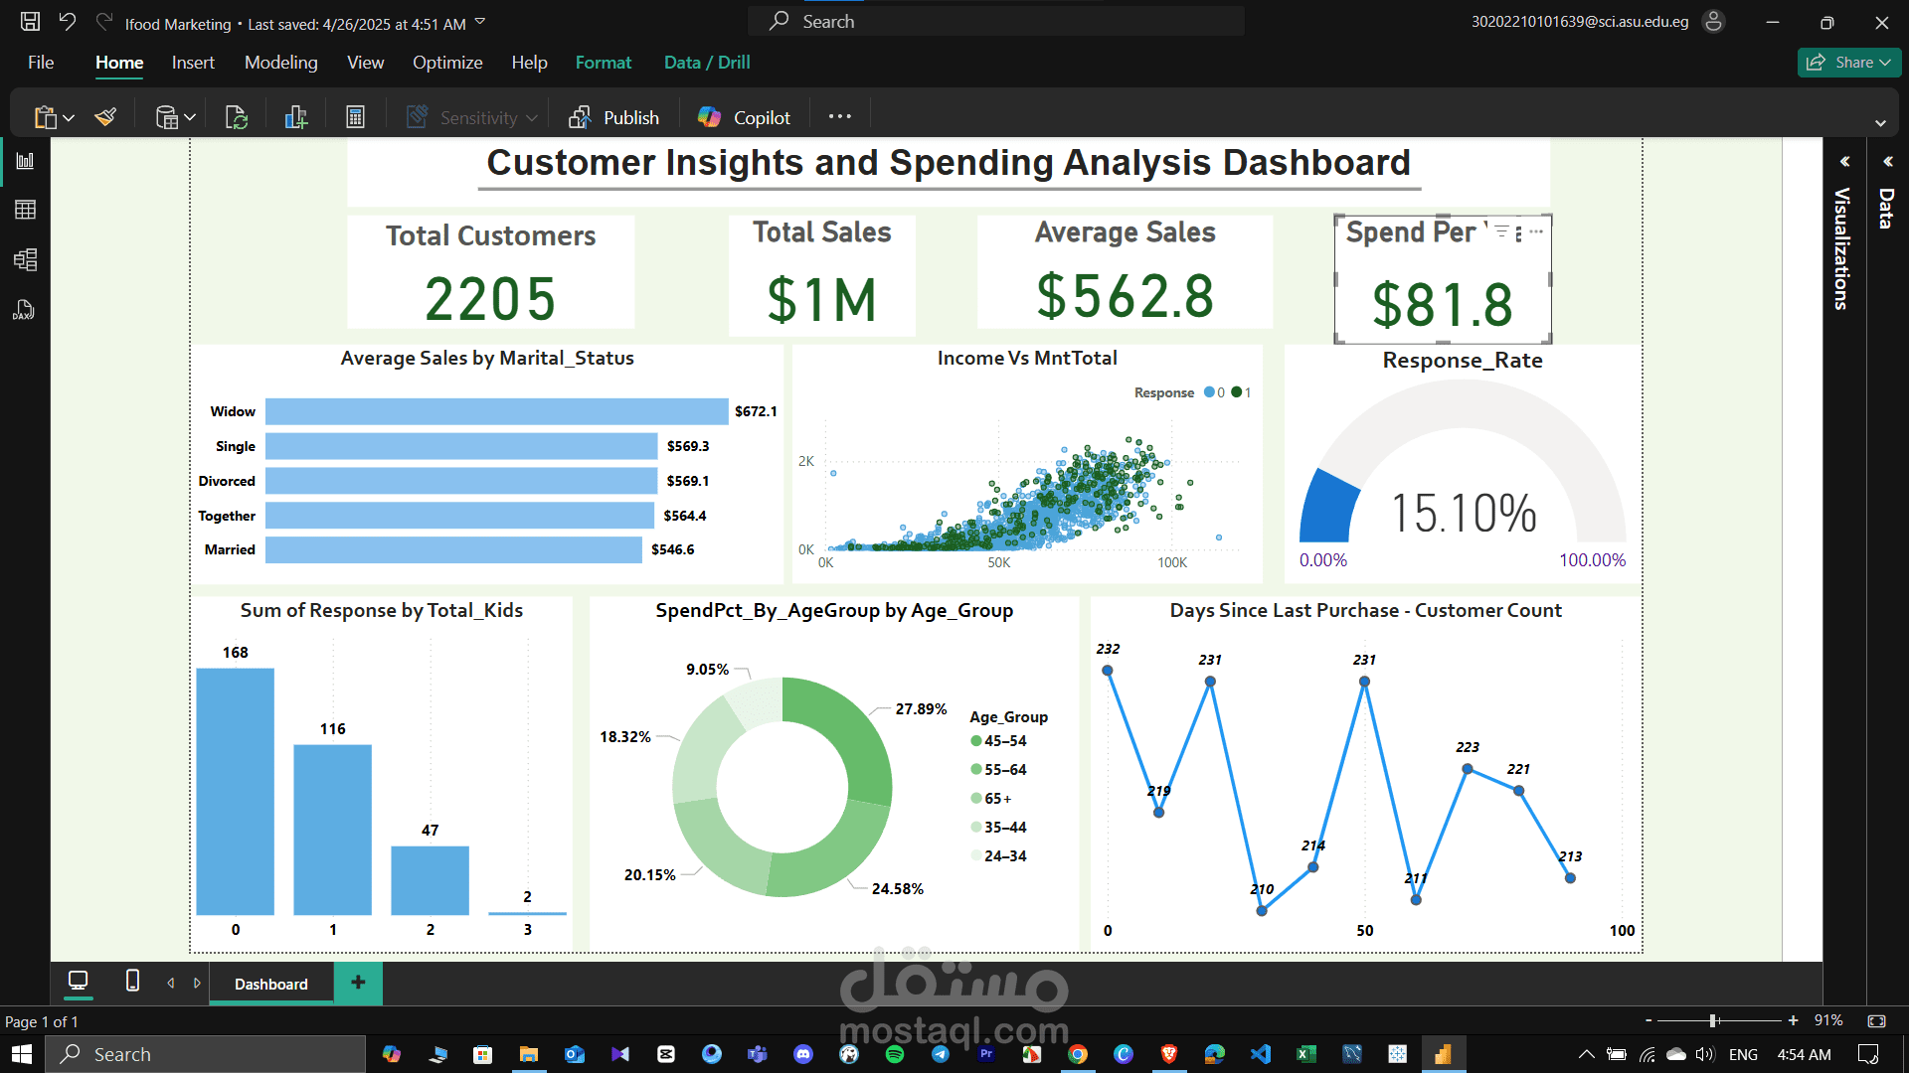Zoom in with the plus button
Image resolution: width=1909 pixels, height=1073 pixels.
[1793, 1020]
